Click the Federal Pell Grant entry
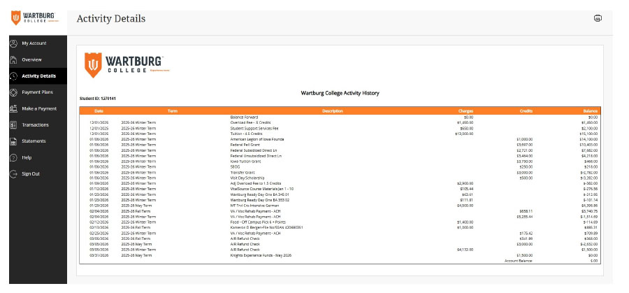This screenshot has width=629, height=293. coord(245,145)
